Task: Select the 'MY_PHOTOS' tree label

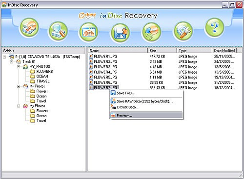Action: [40, 66]
